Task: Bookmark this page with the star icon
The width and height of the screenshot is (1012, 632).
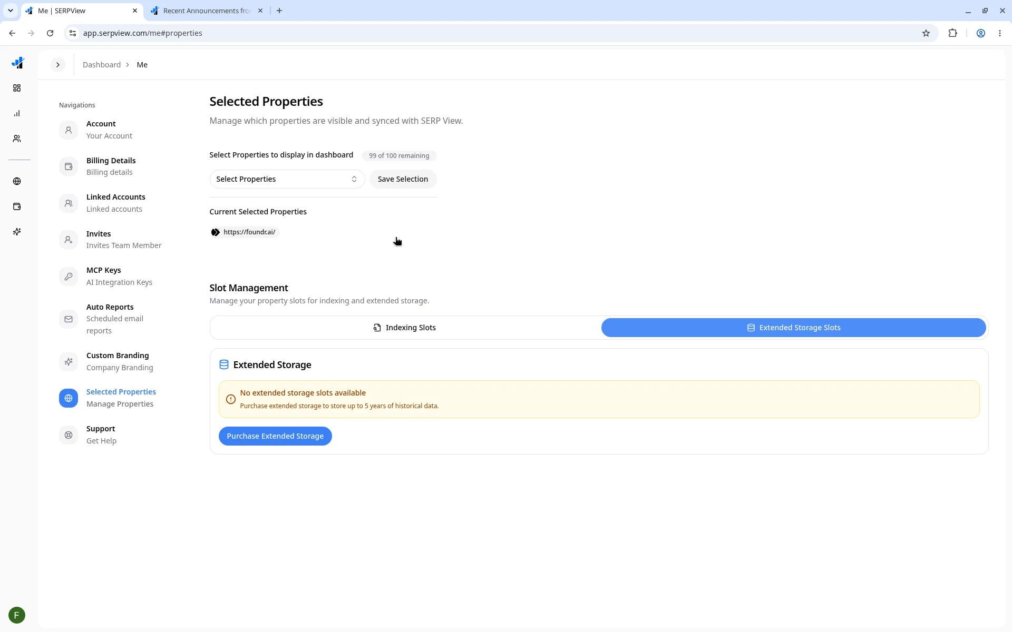Action: click(x=926, y=33)
